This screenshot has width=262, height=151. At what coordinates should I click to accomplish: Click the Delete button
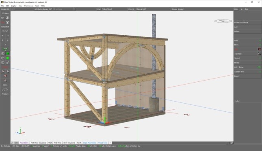click(248, 32)
